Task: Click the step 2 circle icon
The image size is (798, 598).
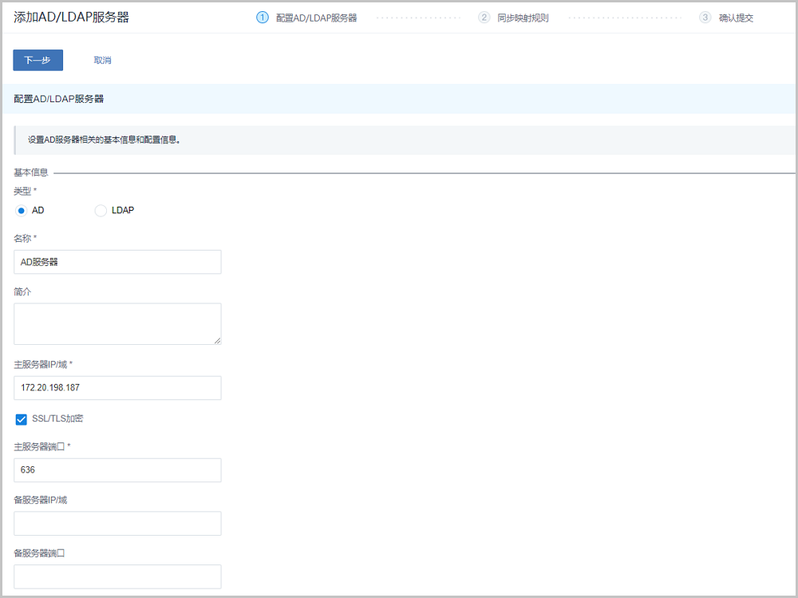Action: [484, 18]
